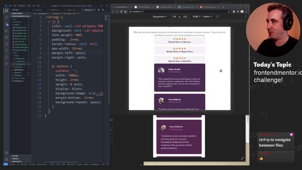Expand the Timeline section in Explorer
Image resolution: width=302 pixels, height=170 pixels.
coord(20,159)
